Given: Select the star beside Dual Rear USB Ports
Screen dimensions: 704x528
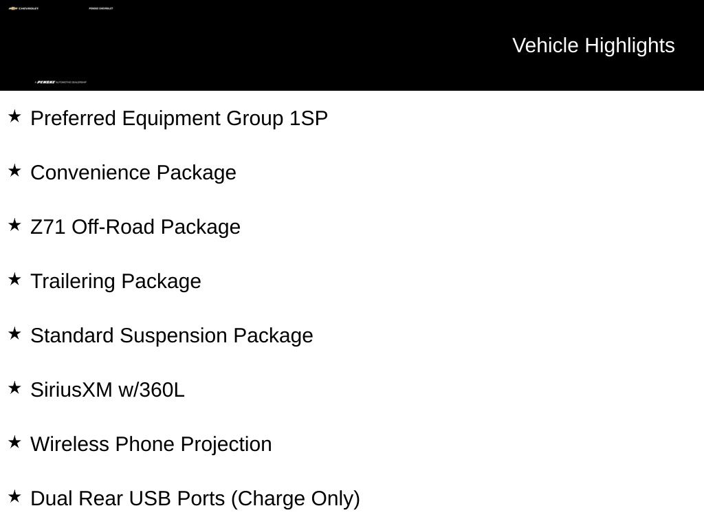Looking at the screenshot, I should [x=15, y=496].
